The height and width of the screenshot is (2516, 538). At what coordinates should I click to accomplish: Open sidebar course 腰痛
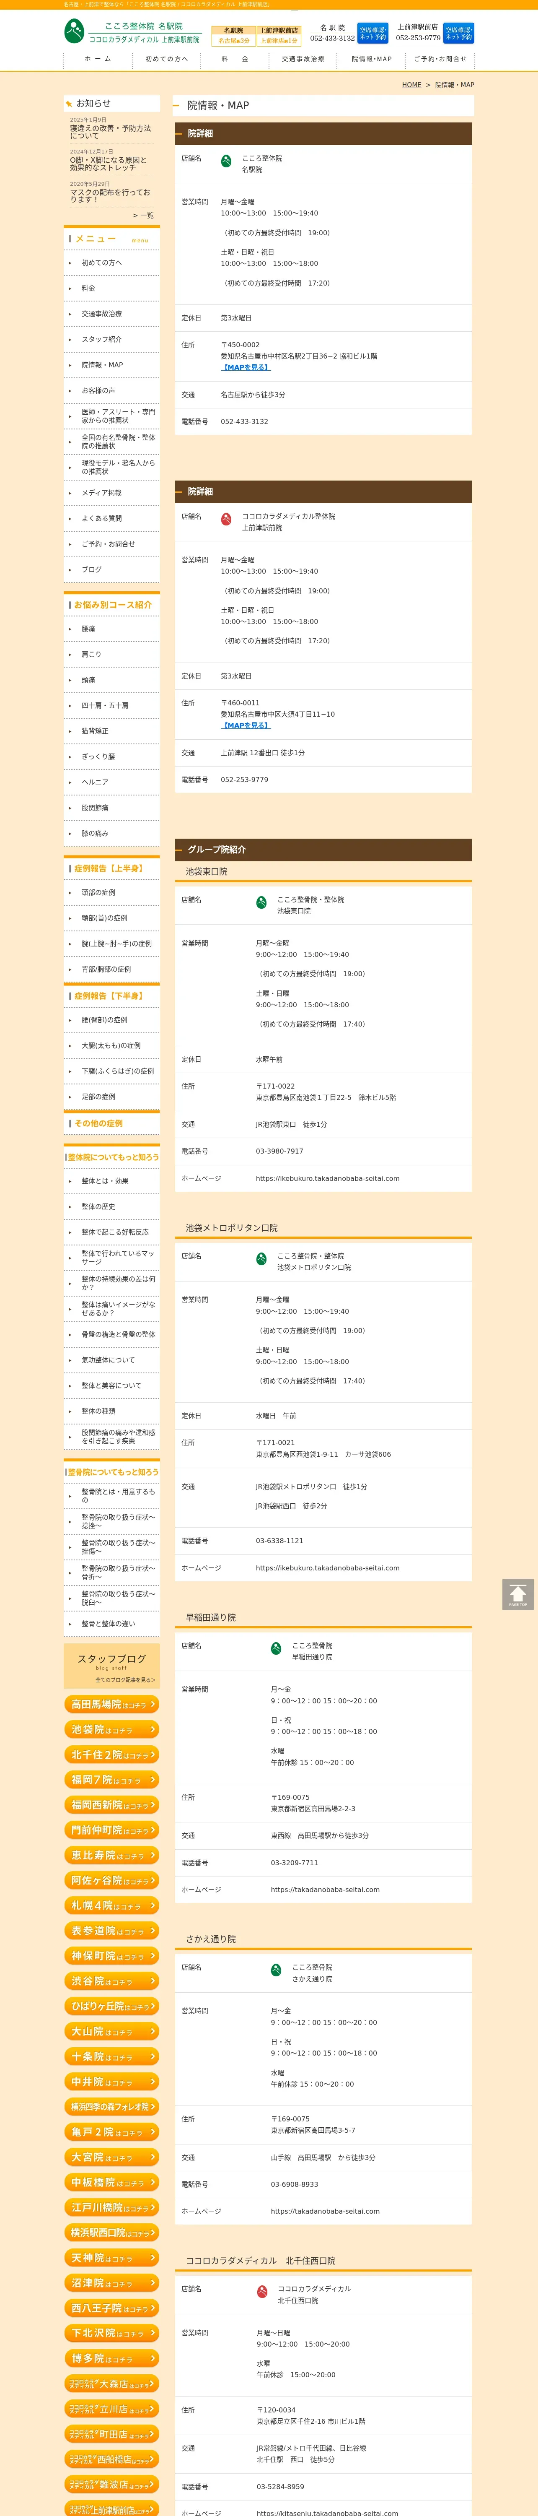pyautogui.click(x=111, y=629)
